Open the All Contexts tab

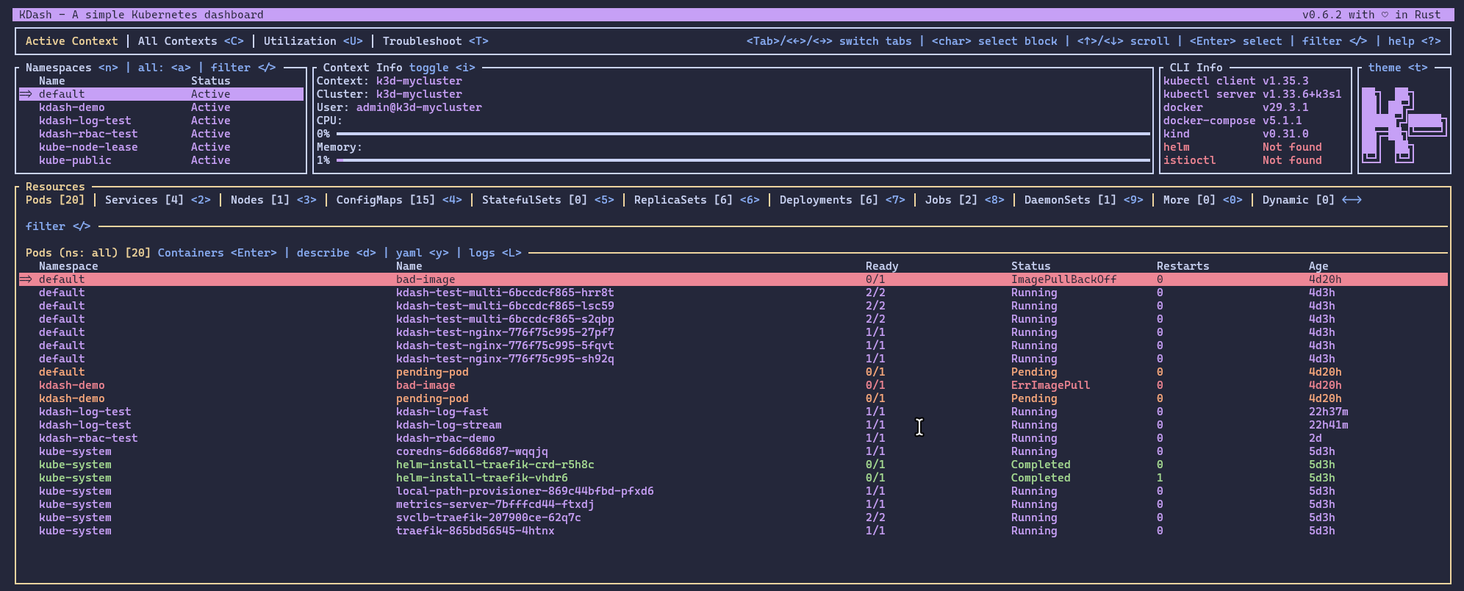[190, 41]
